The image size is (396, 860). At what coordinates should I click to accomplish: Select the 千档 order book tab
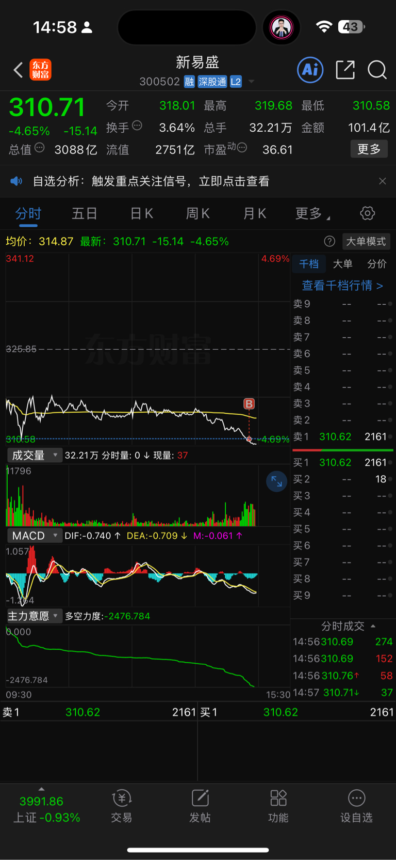click(309, 264)
